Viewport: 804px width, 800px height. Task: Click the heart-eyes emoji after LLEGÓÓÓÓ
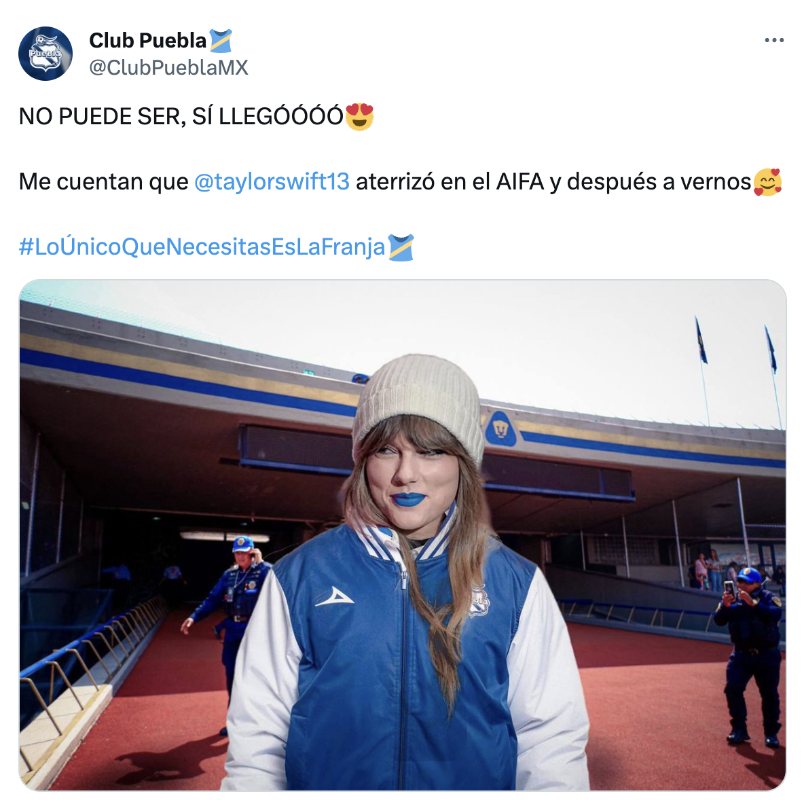click(x=359, y=116)
